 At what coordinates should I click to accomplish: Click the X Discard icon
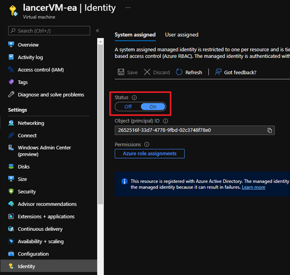click(x=147, y=72)
